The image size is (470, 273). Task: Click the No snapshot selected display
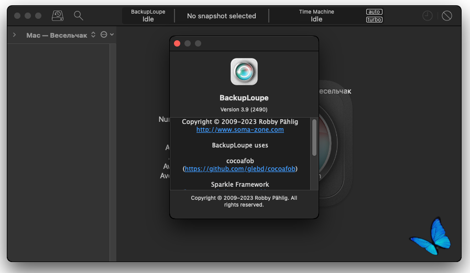[222, 16]
